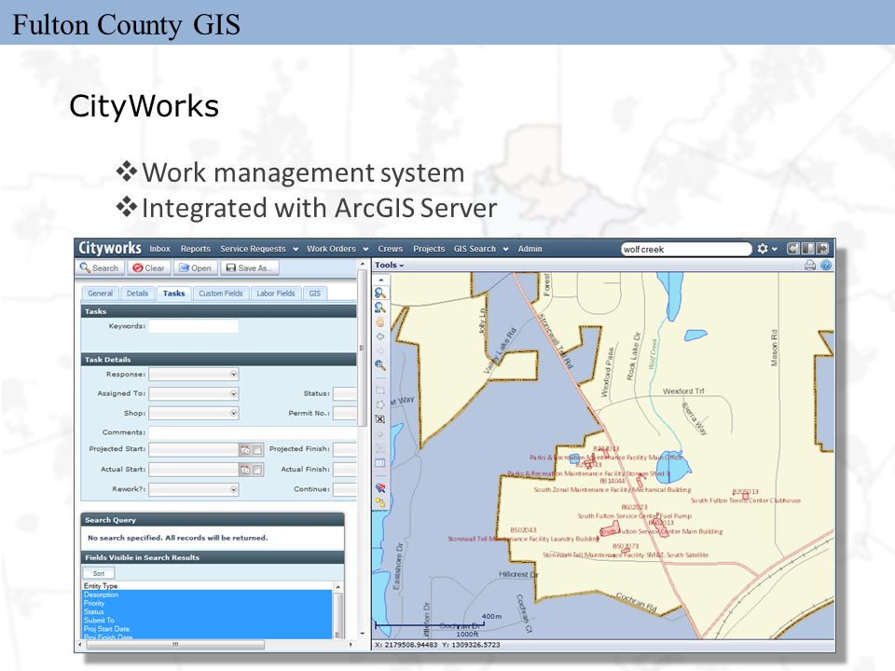Switch to the GIS tab
Image resolution: width=895 pixels, height=671 pixels.
(x=315, y=294)
